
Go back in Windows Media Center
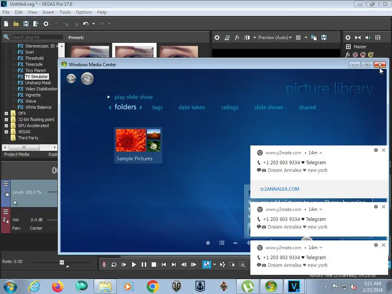click(71, 78)
